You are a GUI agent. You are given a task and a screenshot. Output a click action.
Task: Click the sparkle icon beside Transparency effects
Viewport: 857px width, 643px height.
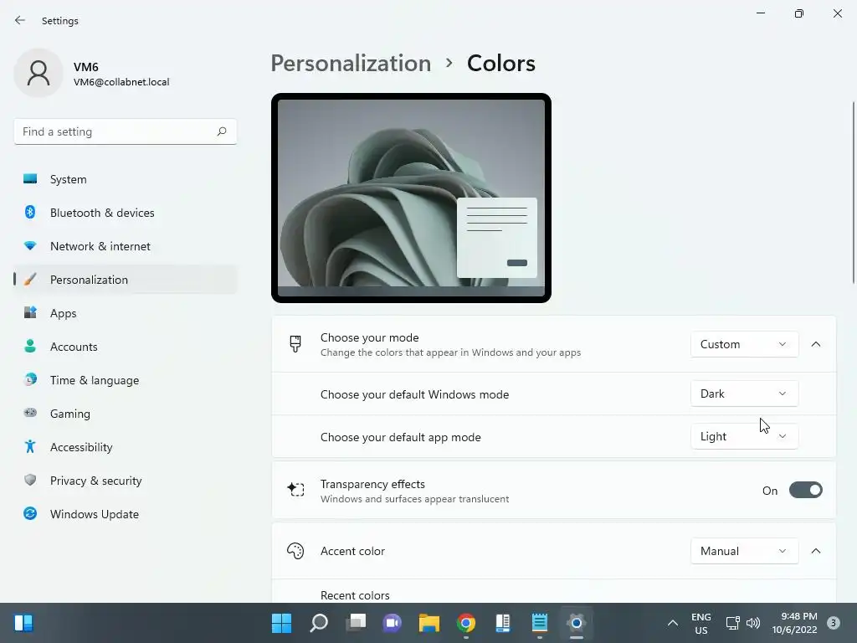click(x=295, y=489)
